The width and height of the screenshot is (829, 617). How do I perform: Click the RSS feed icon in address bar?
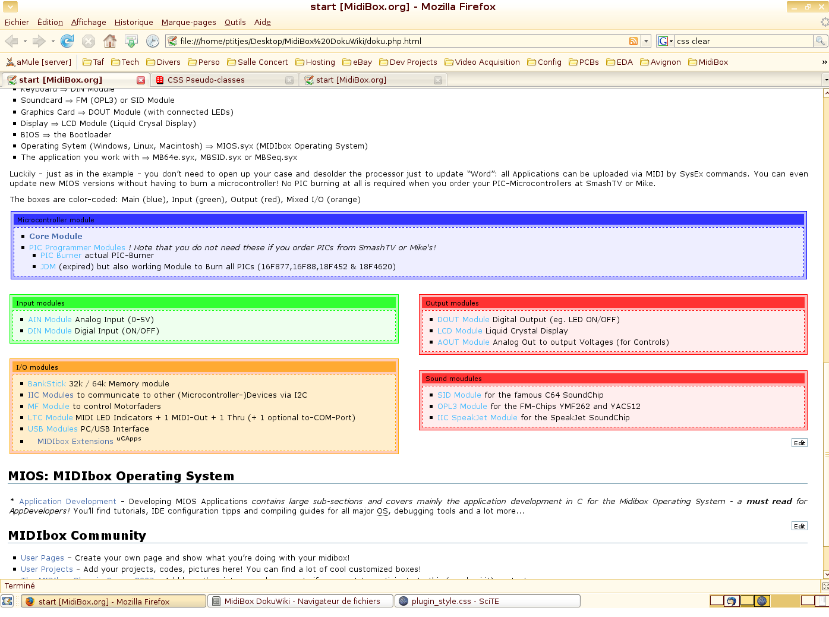click(633, 41)
